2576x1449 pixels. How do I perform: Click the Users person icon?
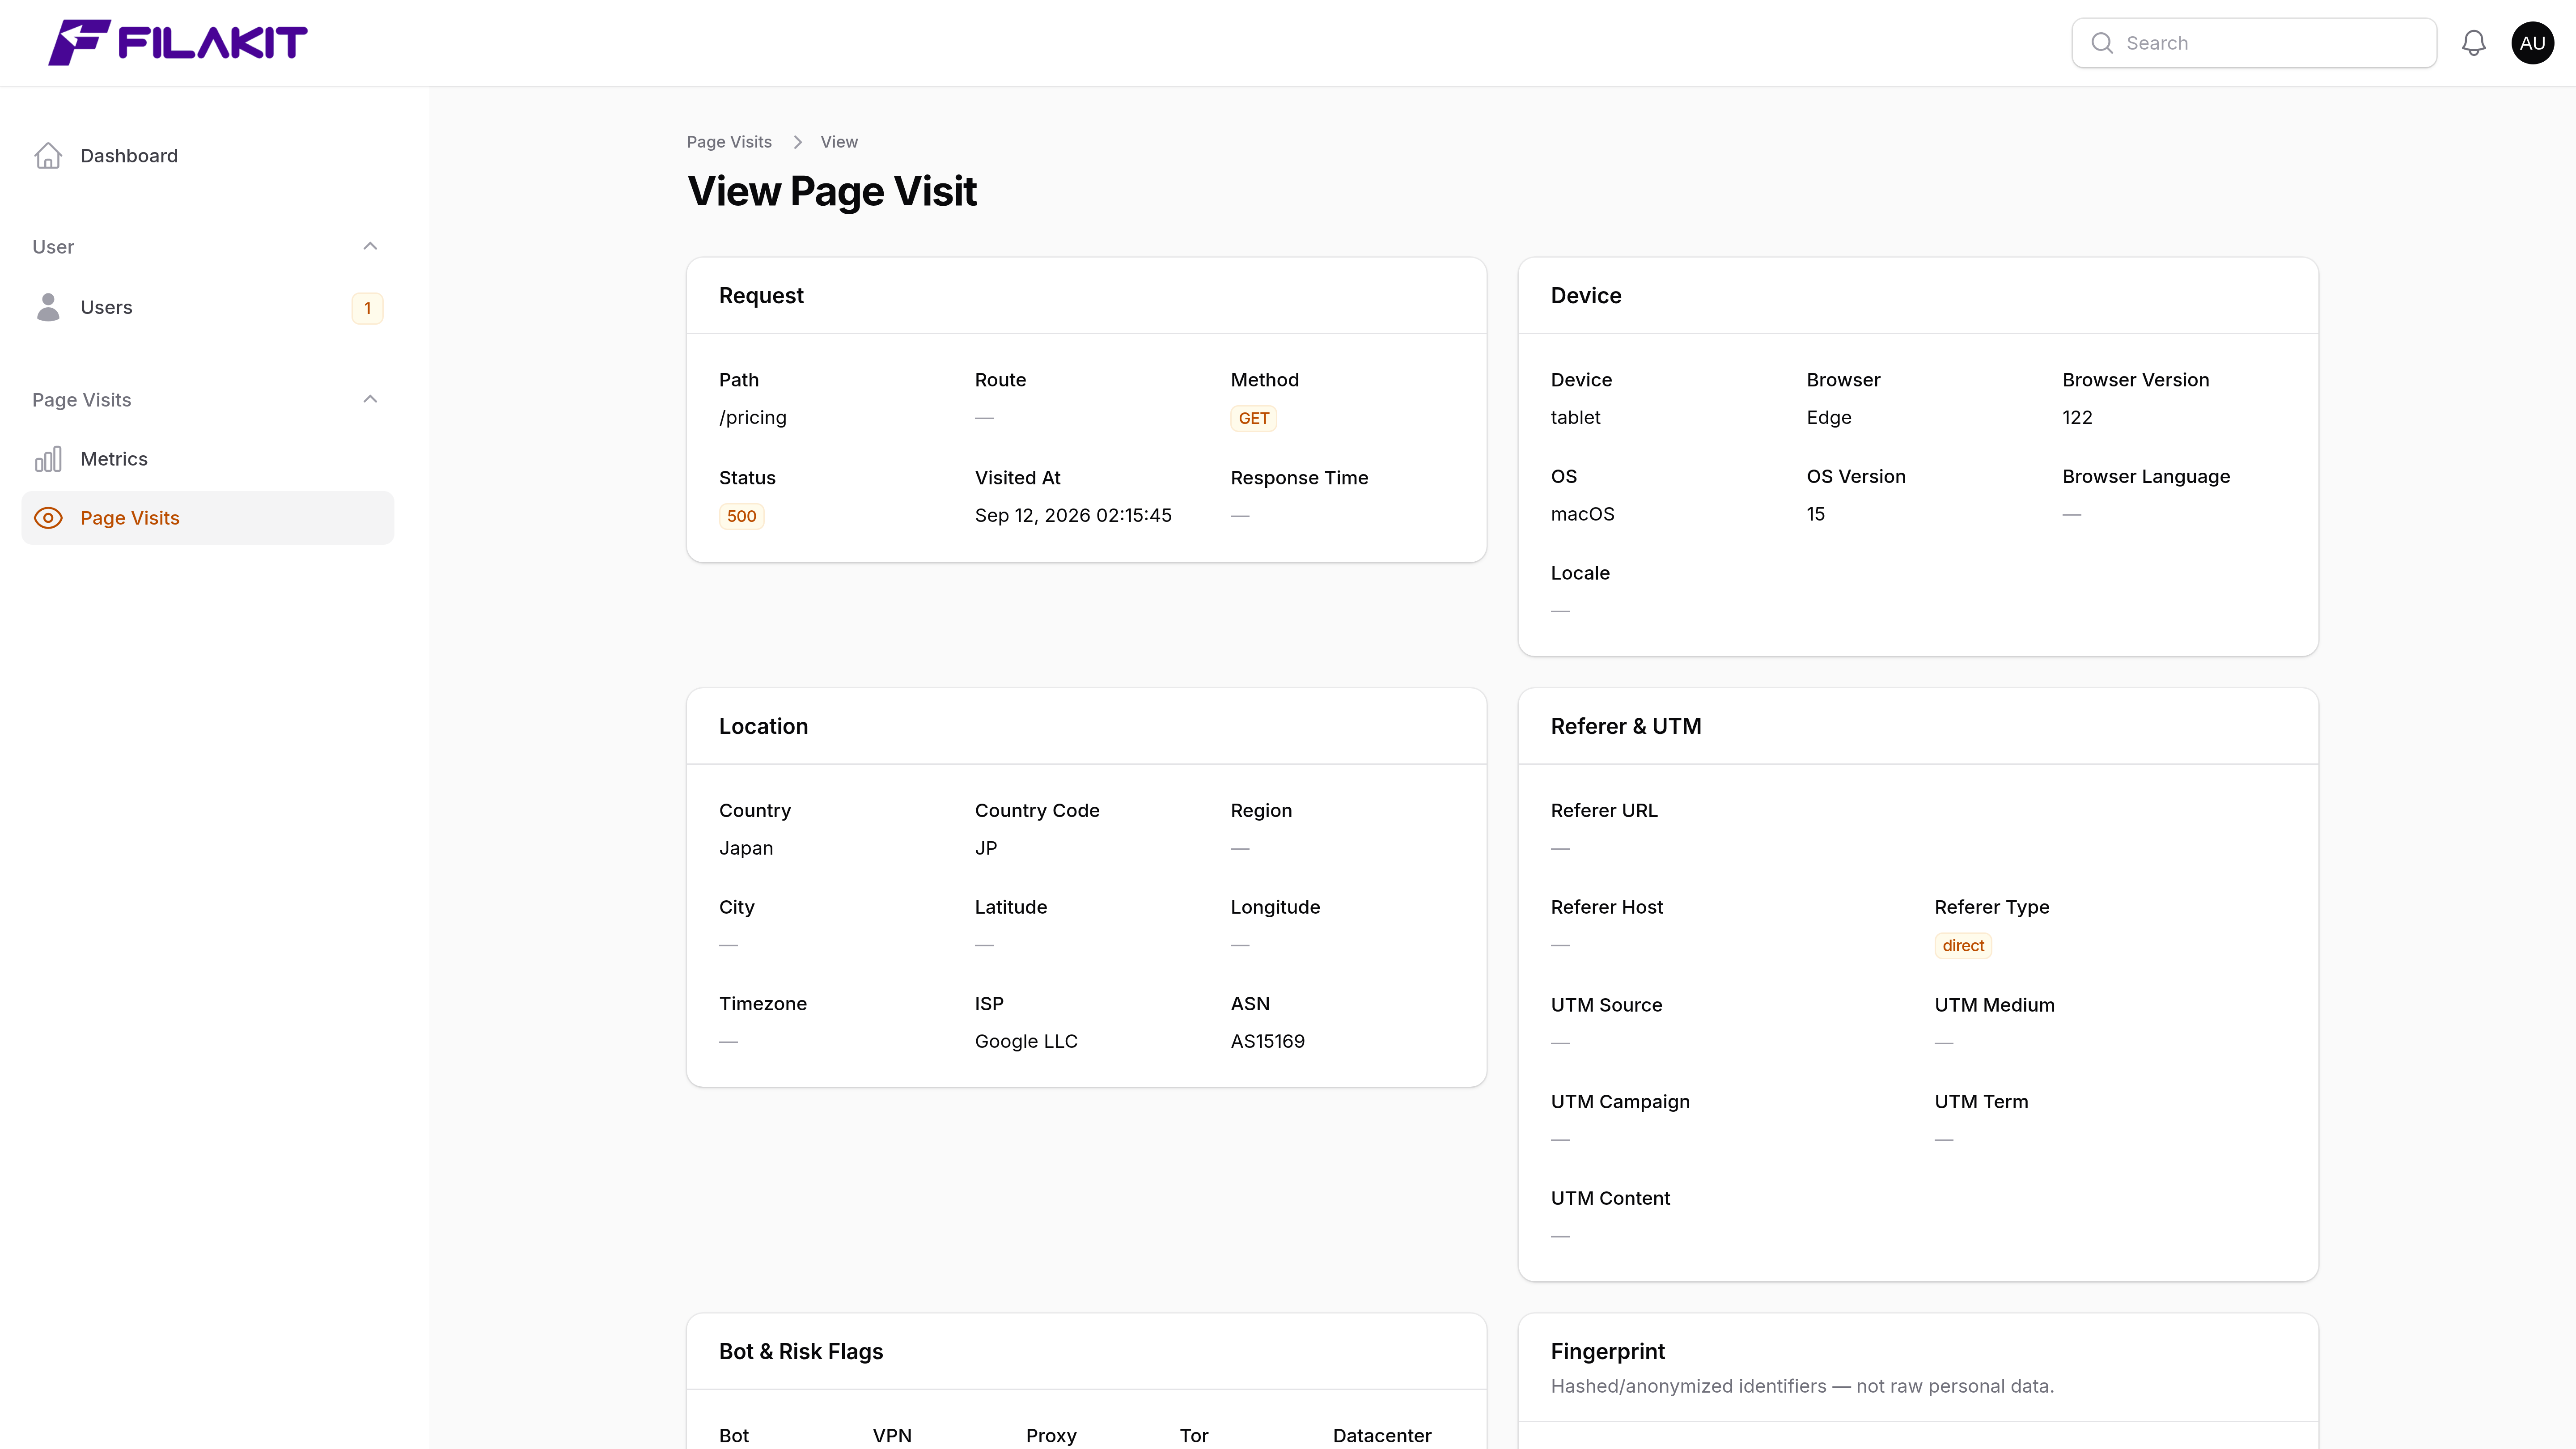[x=48, y=307]
